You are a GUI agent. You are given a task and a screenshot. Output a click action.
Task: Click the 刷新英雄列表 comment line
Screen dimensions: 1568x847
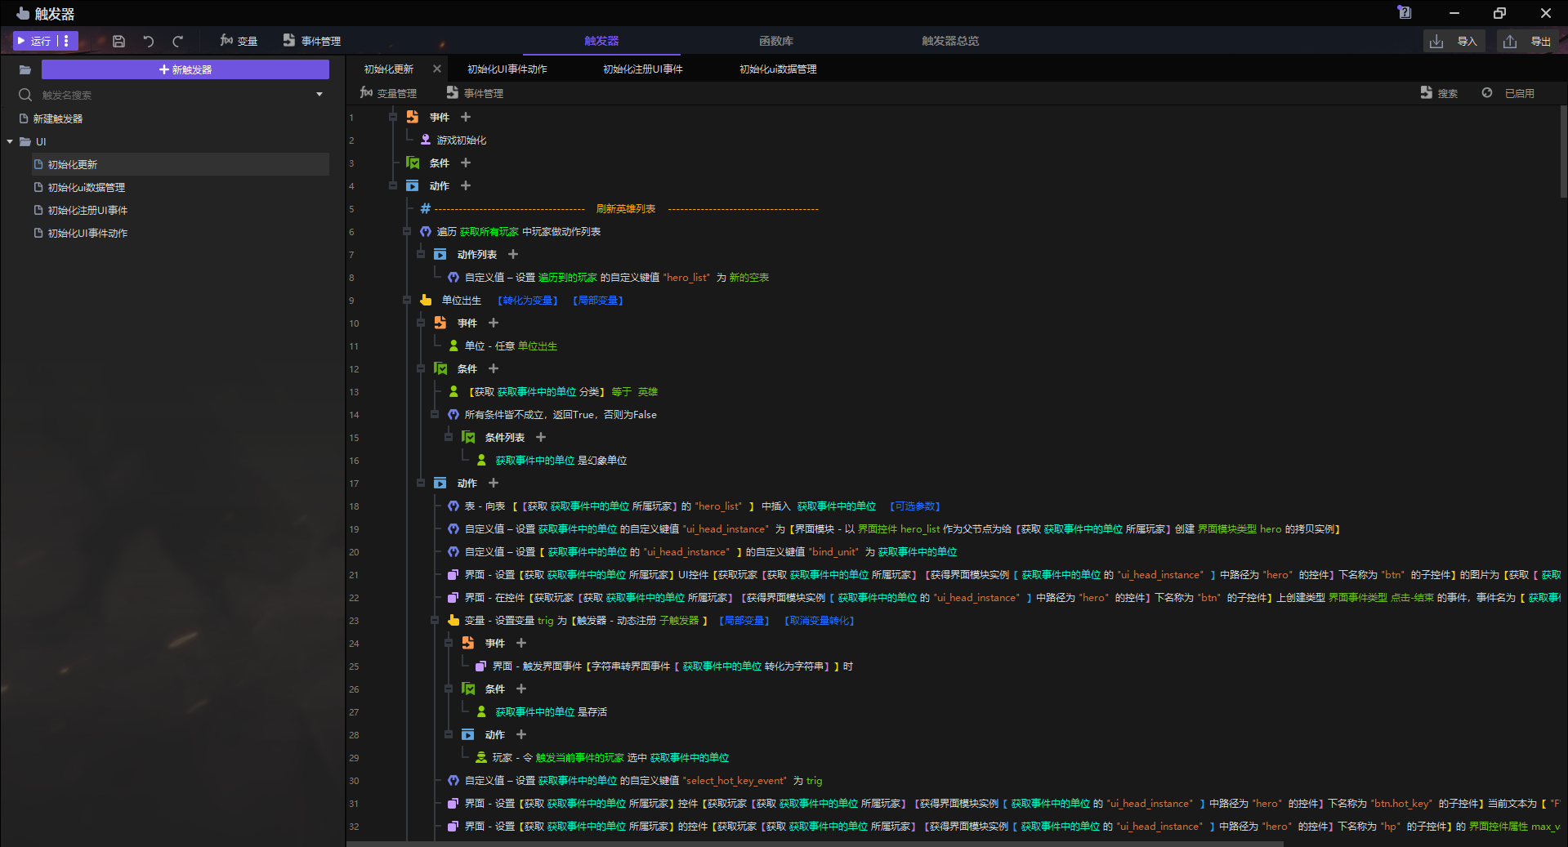[x=626, y=209]
